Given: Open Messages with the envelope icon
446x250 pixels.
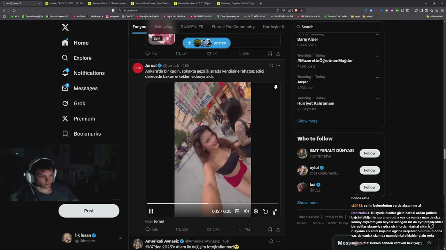Looking at the screenshot, I should (x=80, y=88).
